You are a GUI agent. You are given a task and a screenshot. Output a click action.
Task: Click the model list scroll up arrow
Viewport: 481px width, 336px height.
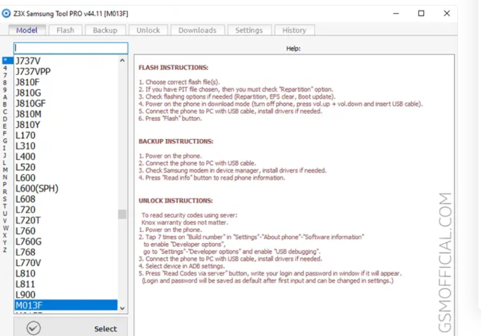click(x=123, y=61)
